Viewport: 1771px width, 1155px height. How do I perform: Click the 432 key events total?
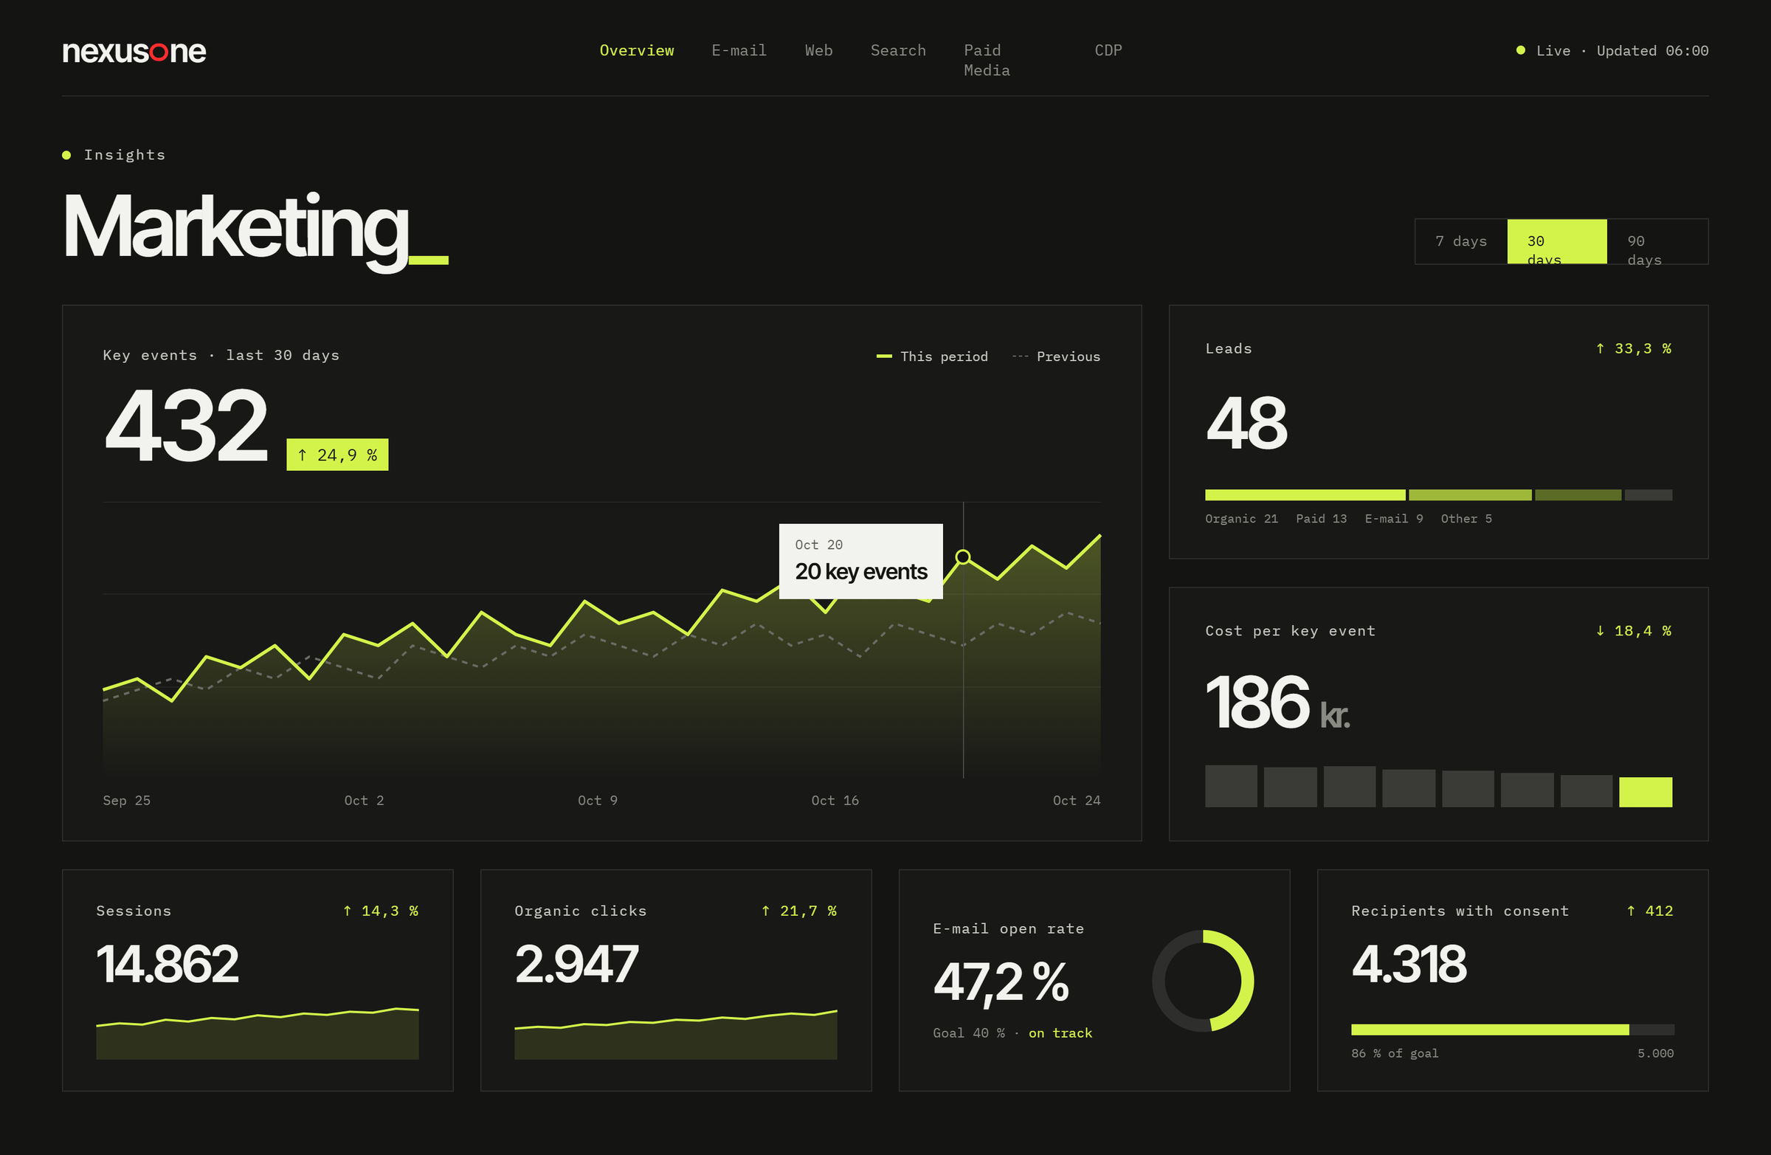pos(185,425)
